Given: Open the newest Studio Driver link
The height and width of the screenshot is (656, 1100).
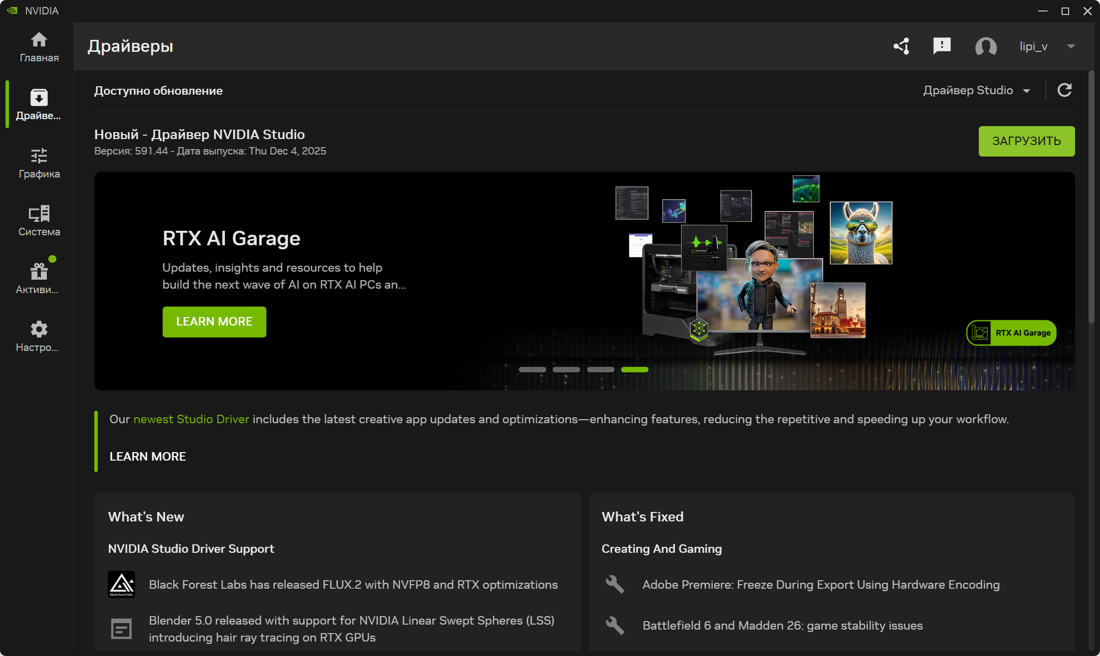Looking at the screenshot, I should tap(191, 419).
